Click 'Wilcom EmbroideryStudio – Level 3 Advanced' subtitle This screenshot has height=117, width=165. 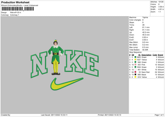click(x=20, y=6)
